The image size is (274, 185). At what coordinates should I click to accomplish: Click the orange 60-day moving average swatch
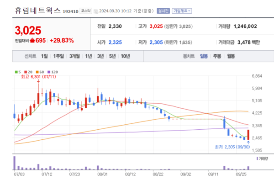(37, 72)
